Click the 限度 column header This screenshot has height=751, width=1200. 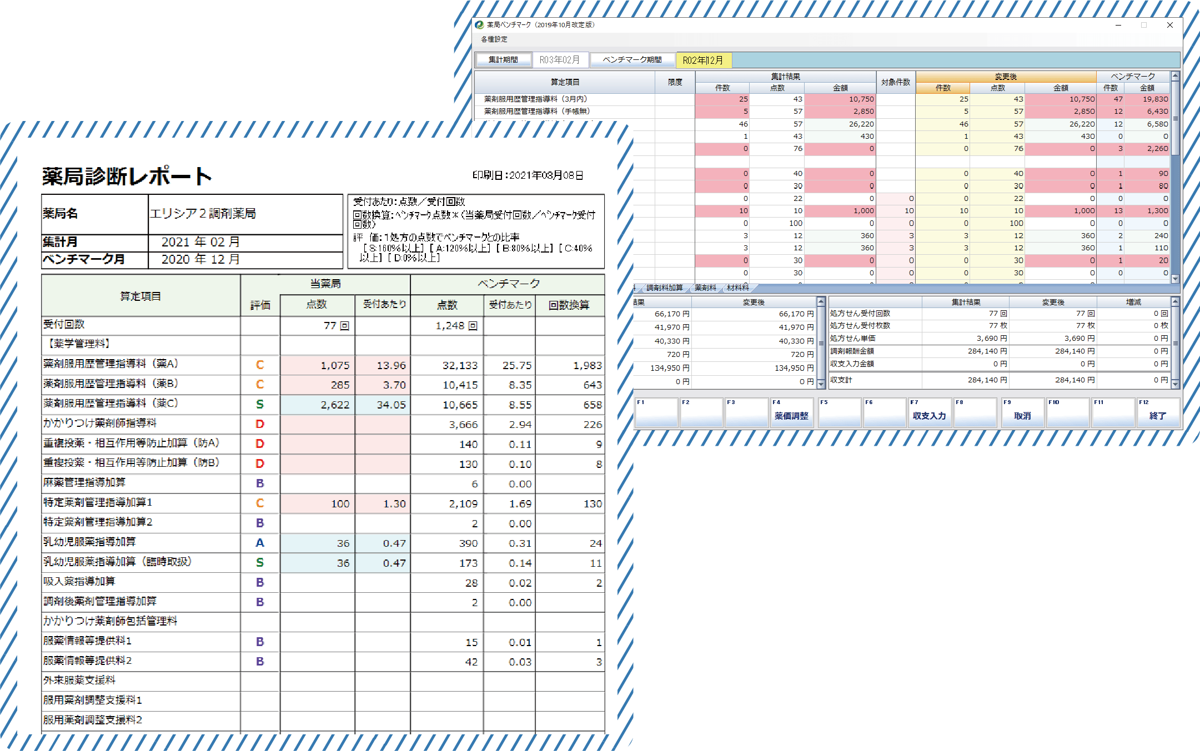point(675,82)
